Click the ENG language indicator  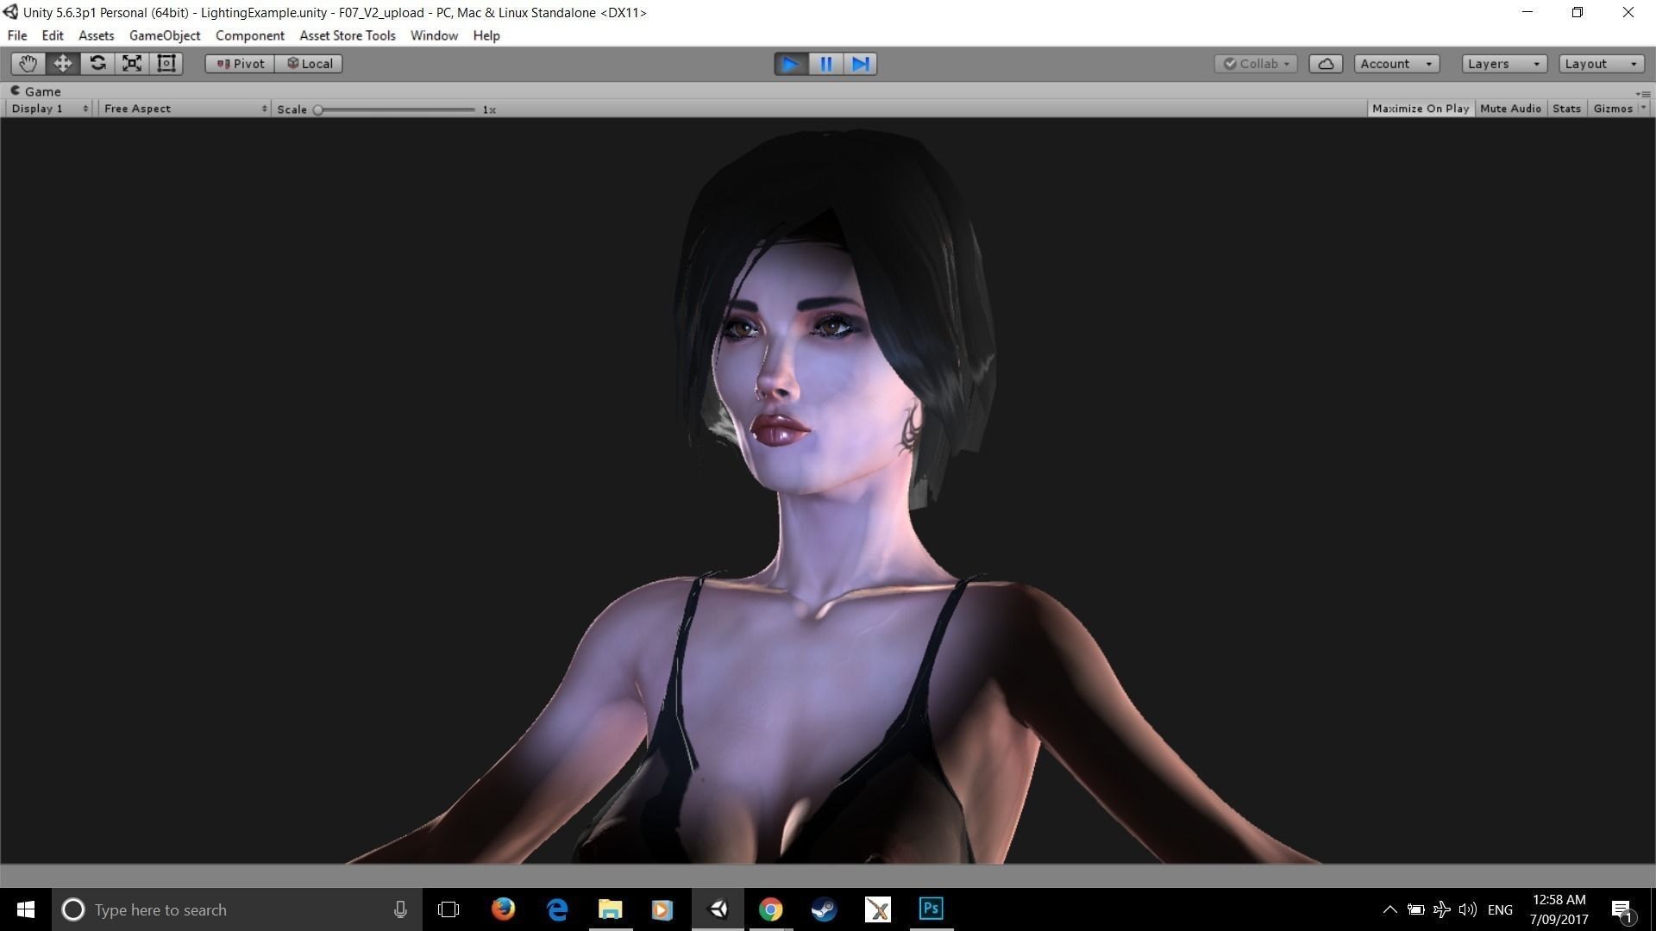tap(1500, 909)
